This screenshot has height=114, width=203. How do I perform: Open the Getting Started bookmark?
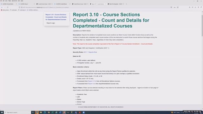(x=5, y=10)
